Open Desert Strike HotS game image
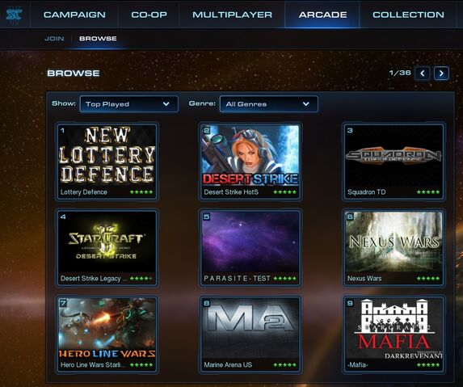Viewport: 463px width, 387px height. (x=250, y=156)
